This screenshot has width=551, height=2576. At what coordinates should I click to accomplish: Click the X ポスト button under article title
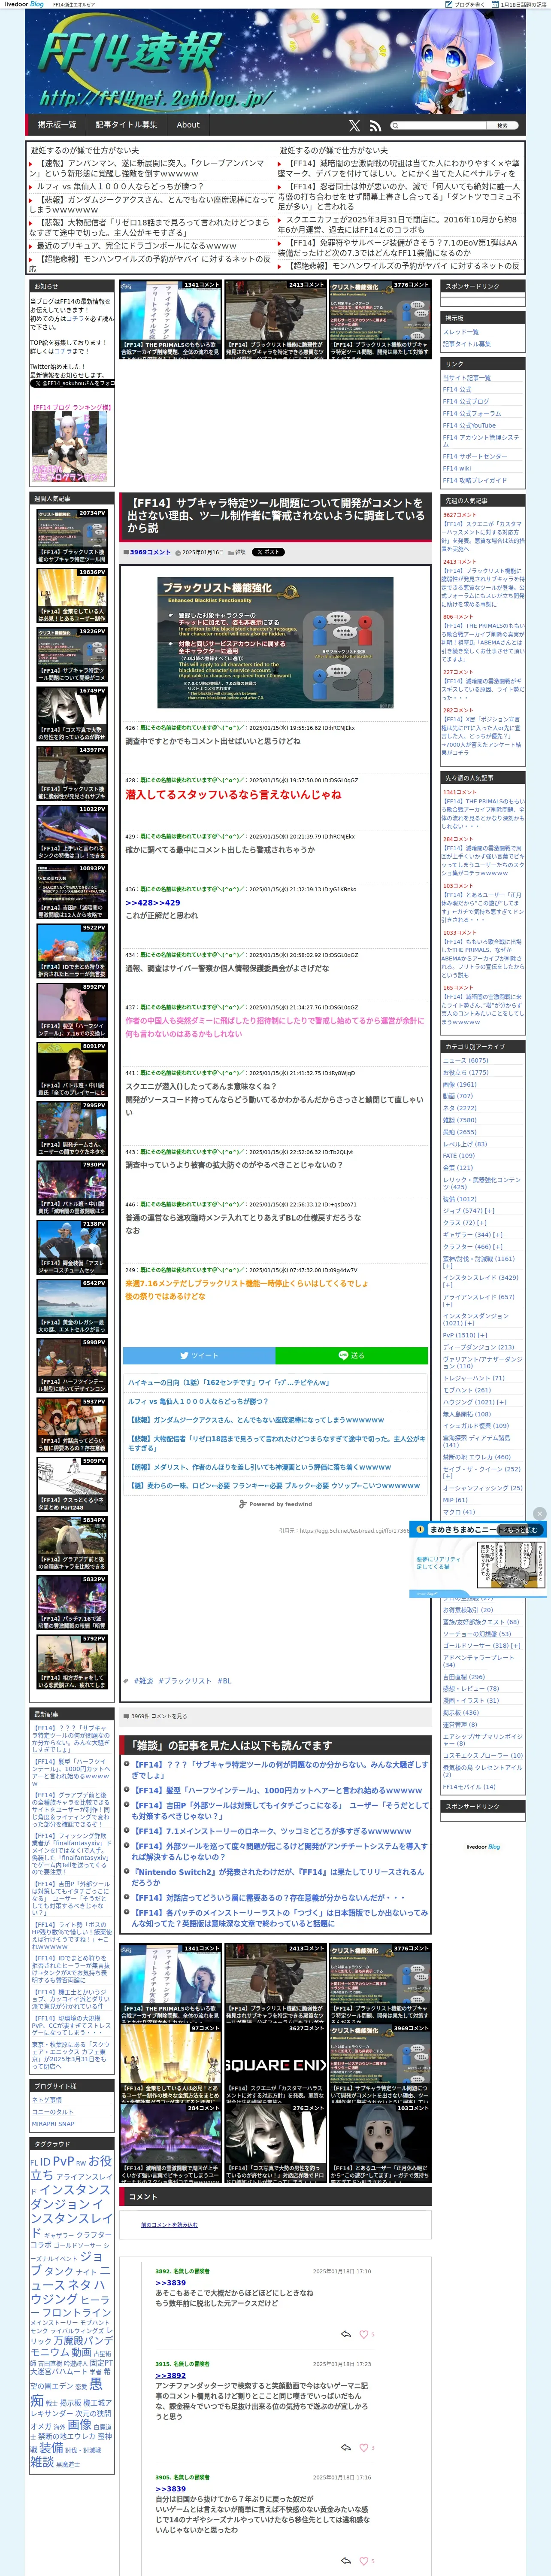pos(268,552)
